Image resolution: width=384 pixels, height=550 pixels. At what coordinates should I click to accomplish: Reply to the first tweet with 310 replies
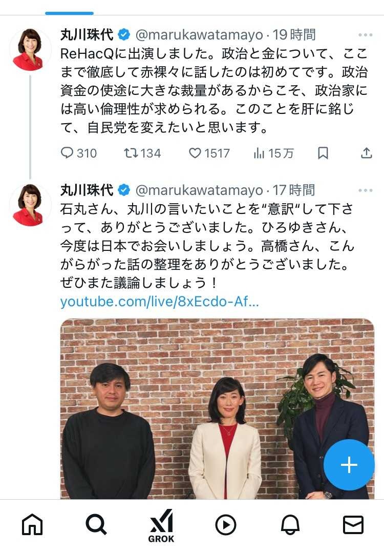79,153
